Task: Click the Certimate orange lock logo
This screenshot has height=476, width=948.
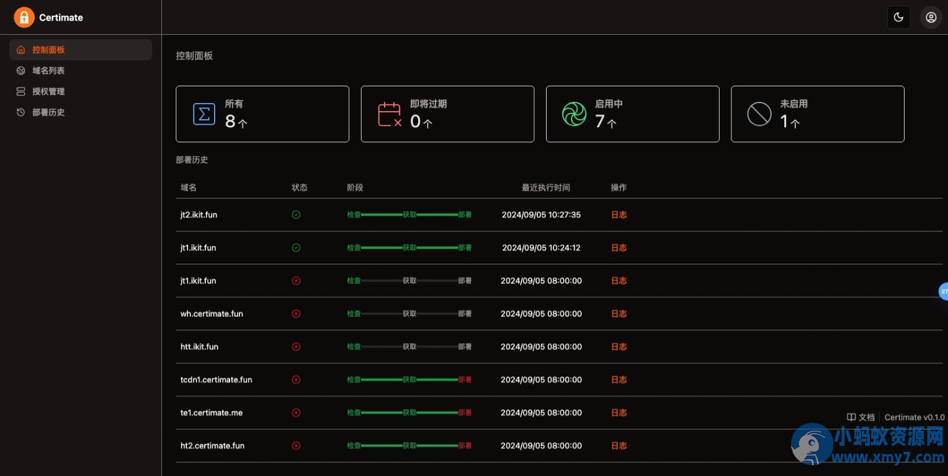Action: [24, 17]
